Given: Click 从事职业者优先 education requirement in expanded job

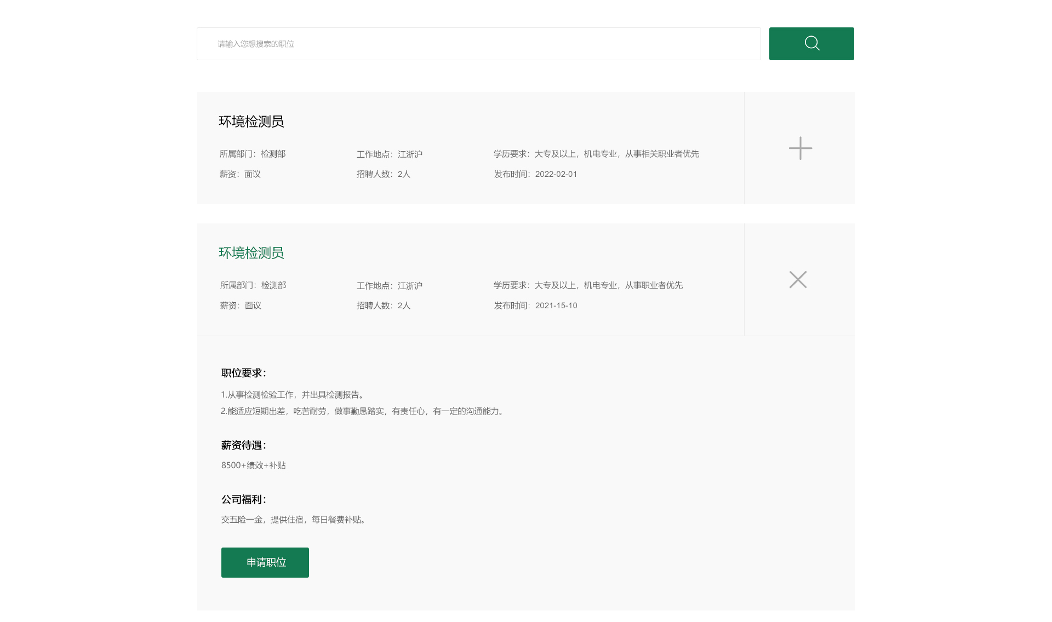Looking at the screenshot, I should pyautogui.click(x=654, y=285).
